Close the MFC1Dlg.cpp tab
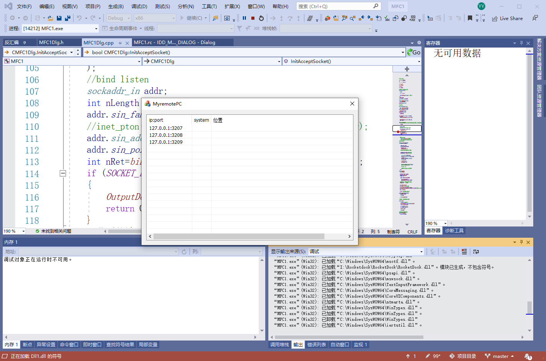Screen dimensions: 546x361 [x=127, y=43]
